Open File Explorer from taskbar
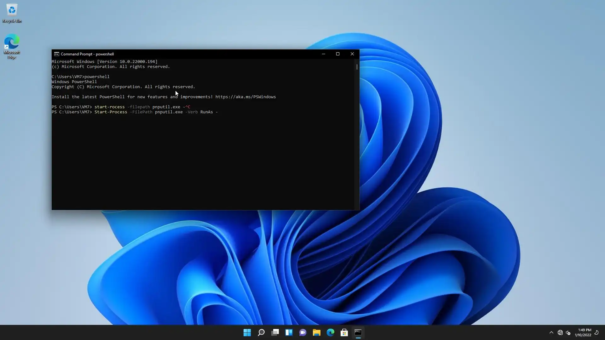Screen dimensions: 605x340 [x=316, y=332]
